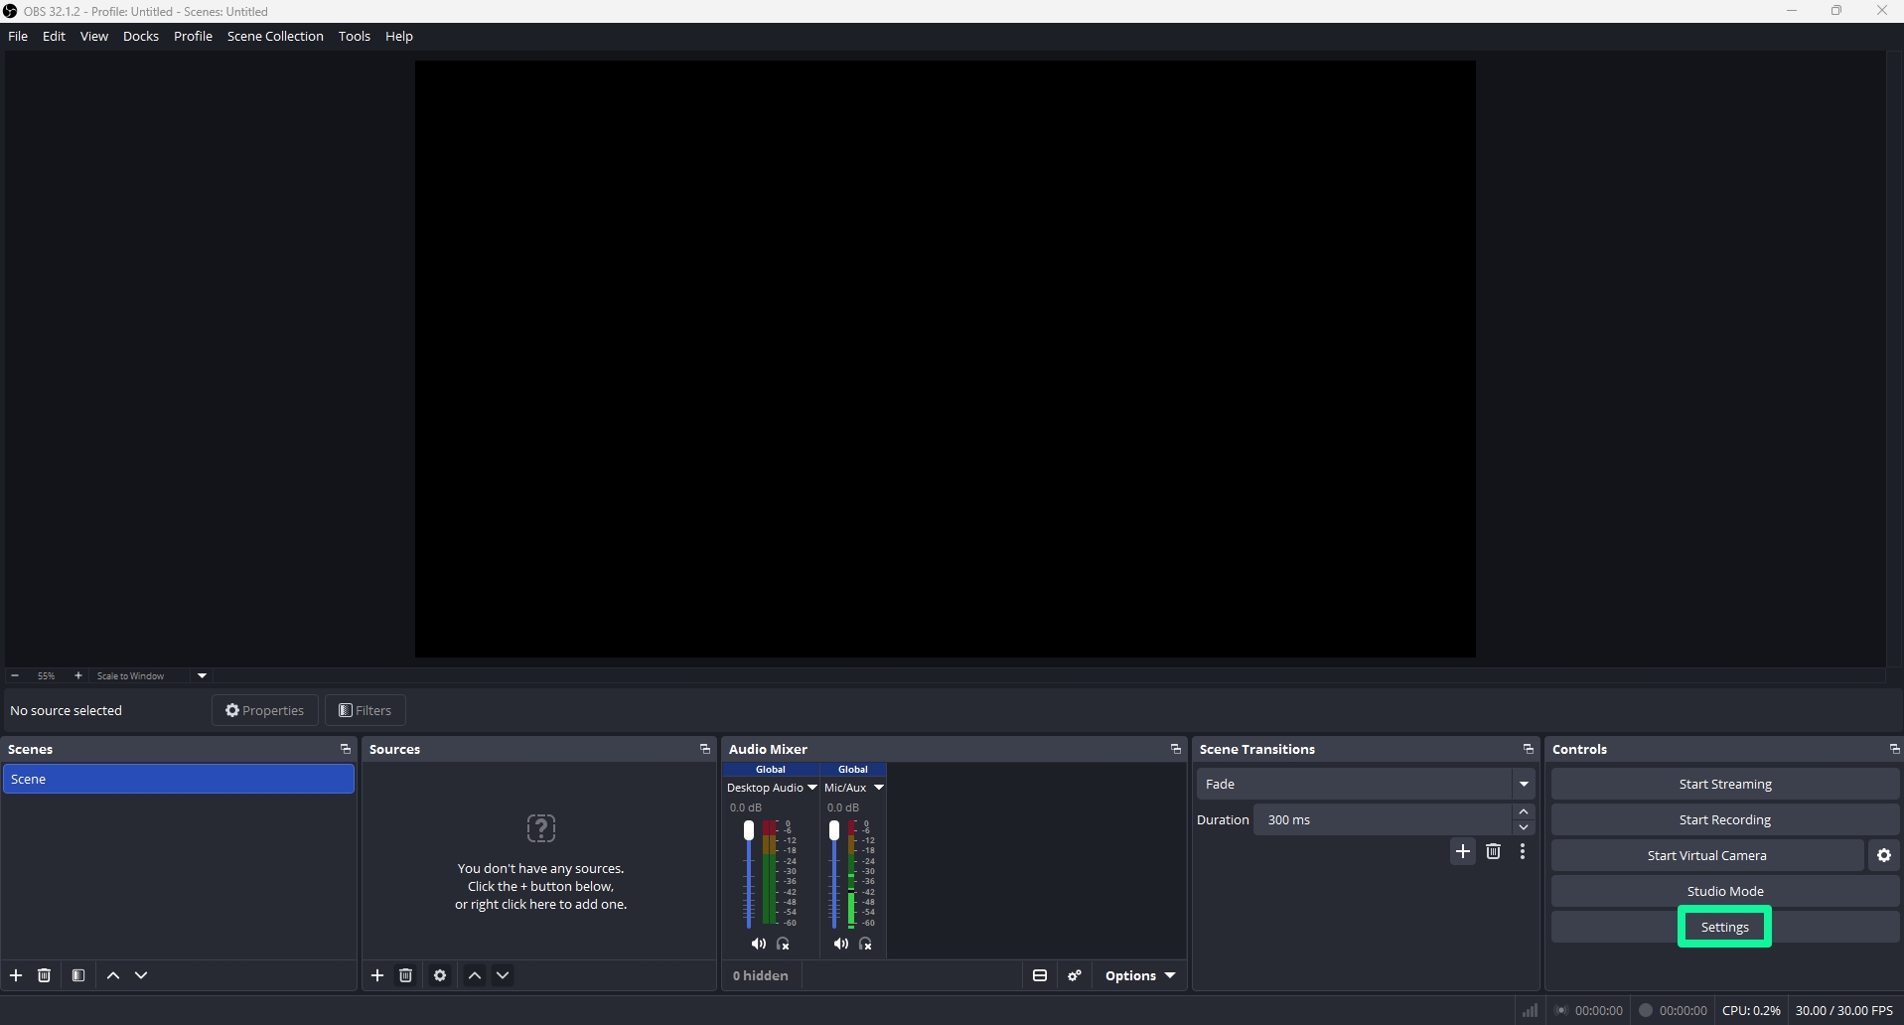Click Mic/Aux volume slider handle
This screenshot has height=1025, width=1904.
[834, 830]
